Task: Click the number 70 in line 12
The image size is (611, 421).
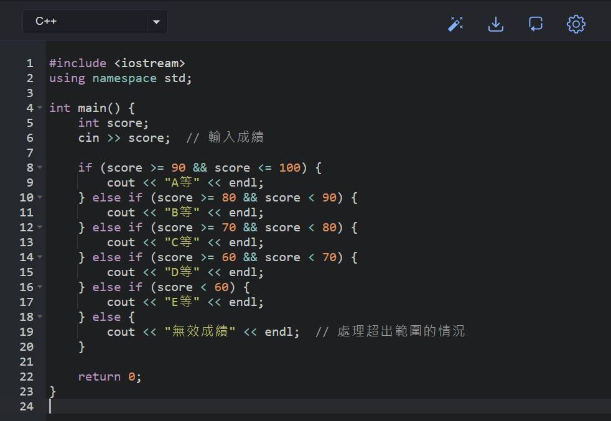Action: point(229,228)
